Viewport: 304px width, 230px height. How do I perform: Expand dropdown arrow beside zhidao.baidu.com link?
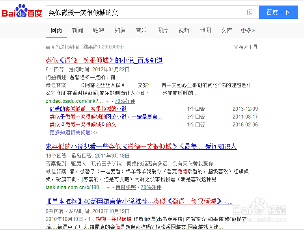click(107, 101)
